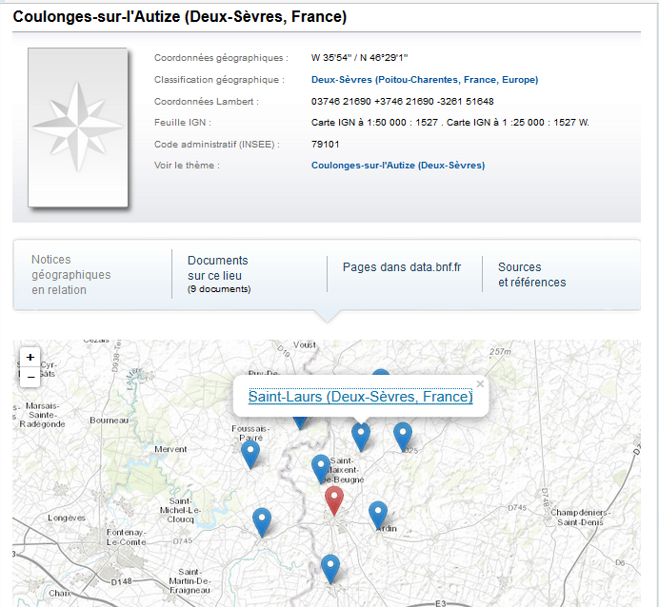Close the Saint-Laurs map popup
The image size is (659, 607).
coord(480,384)
